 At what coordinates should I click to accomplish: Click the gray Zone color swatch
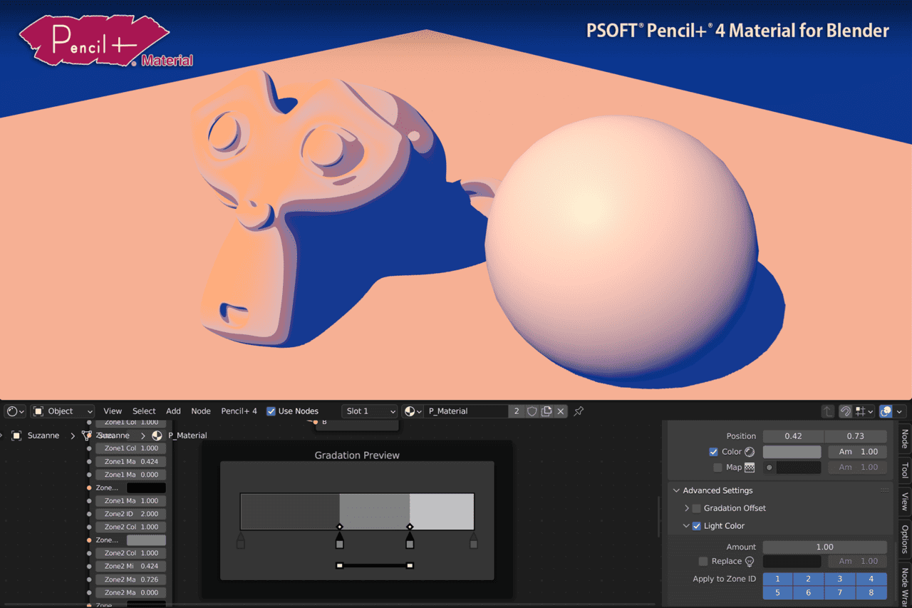[x=146, y=540]
